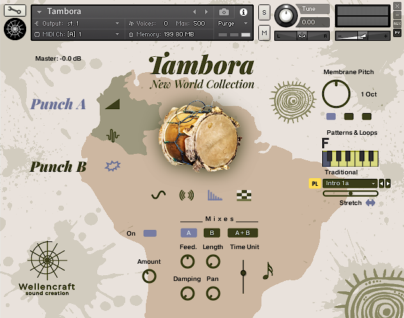
Task: Click the header volume slider
Action: point(362,36)
